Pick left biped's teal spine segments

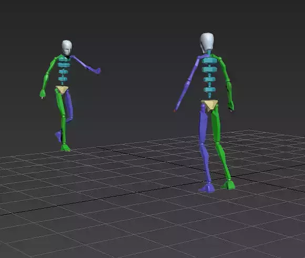(63, 71)
